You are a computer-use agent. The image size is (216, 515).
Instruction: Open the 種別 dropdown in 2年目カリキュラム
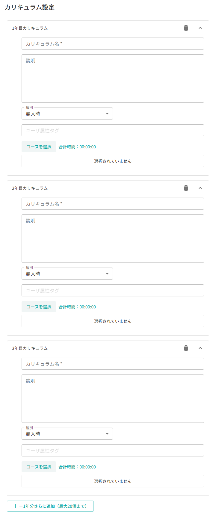point(67,274)
